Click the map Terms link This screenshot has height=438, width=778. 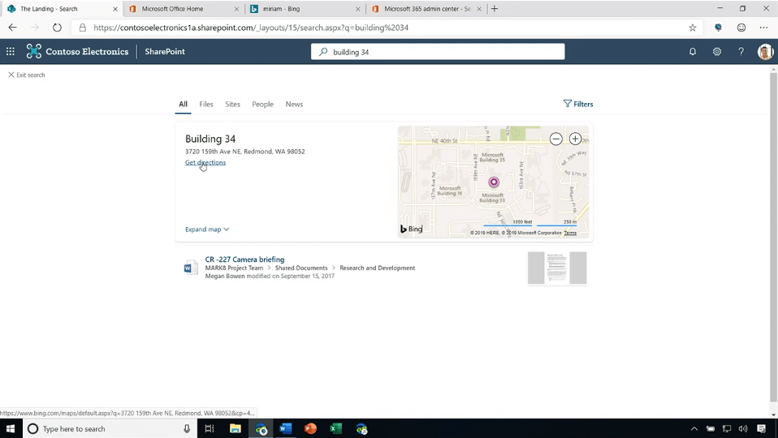tap(570, 233)
